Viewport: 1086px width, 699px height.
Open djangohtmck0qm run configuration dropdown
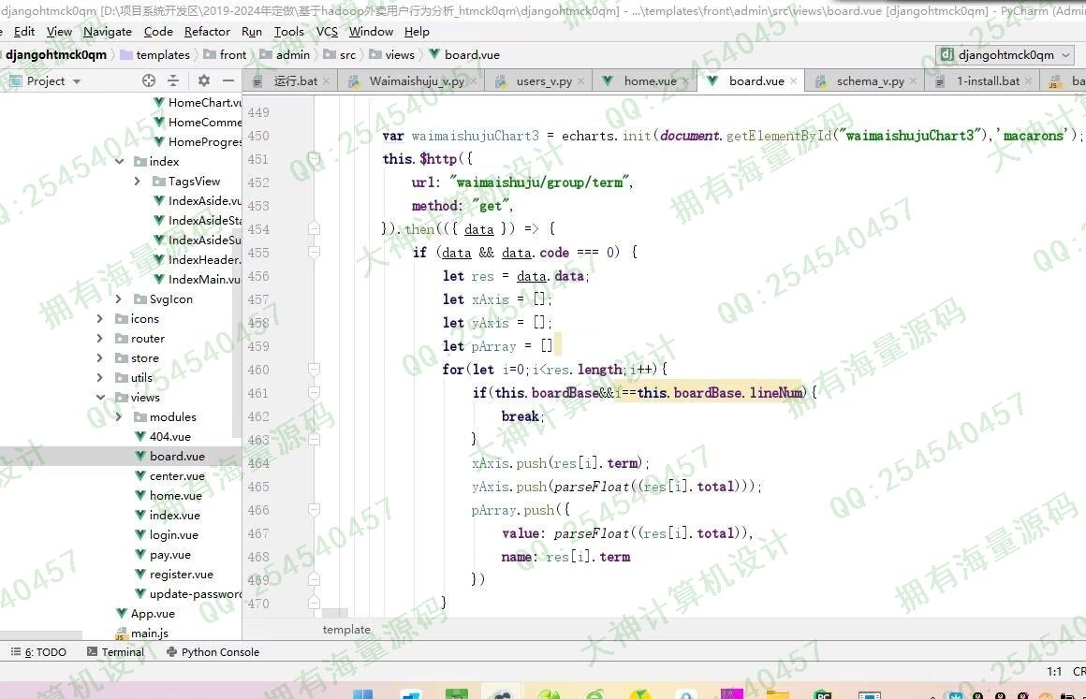point(1005,54)
